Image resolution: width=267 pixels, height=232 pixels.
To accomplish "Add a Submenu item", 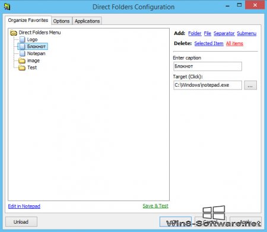I will point(247,33).
